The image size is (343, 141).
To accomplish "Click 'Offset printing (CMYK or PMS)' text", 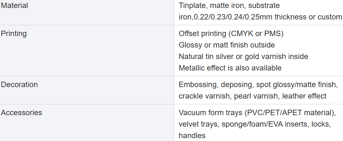I will tap(231, 33).
